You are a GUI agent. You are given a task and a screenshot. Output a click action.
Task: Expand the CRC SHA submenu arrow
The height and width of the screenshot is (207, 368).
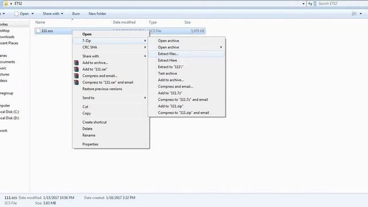point(145,47)
